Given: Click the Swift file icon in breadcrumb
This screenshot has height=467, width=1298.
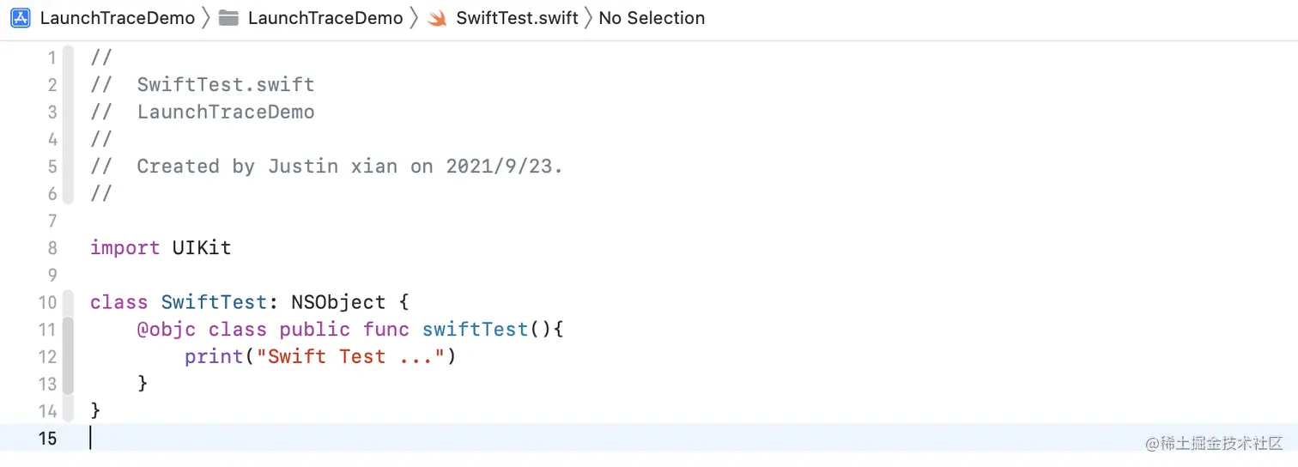Looking at the screenshot, I should pyautogui.click(x=437, y=18).
